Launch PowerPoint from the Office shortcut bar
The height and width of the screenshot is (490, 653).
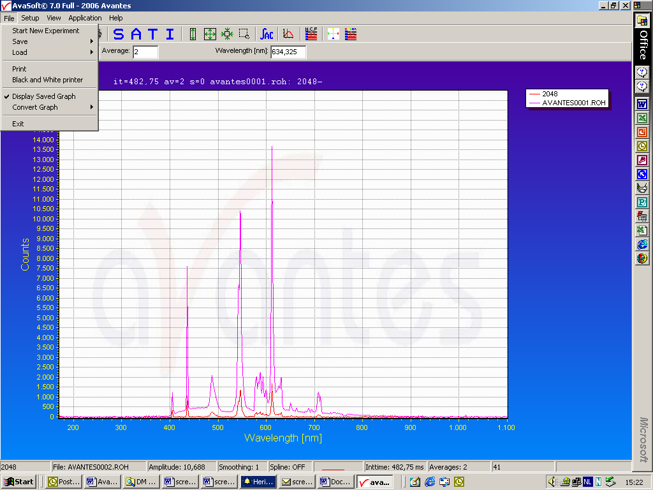642,132
